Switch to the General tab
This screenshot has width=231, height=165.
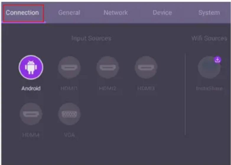click(69, 13)
